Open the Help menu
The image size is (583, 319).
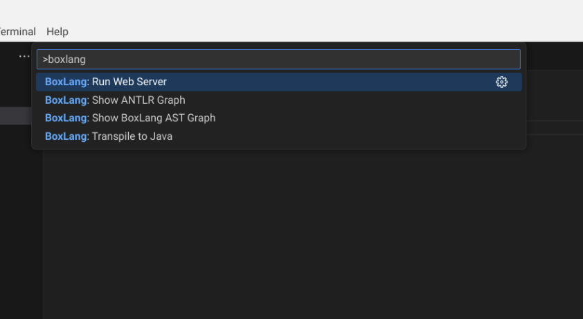(x=57, y=32)
